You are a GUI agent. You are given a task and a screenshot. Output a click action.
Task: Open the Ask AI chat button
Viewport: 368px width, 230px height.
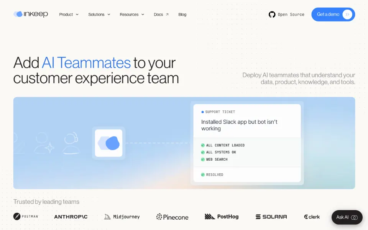click(347, 217)
